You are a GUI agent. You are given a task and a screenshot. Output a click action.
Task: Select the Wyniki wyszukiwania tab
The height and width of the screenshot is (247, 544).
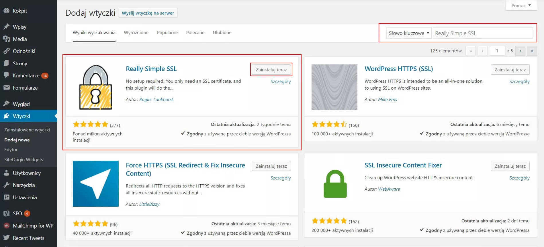pyautogui.click(x=94, y=33)
